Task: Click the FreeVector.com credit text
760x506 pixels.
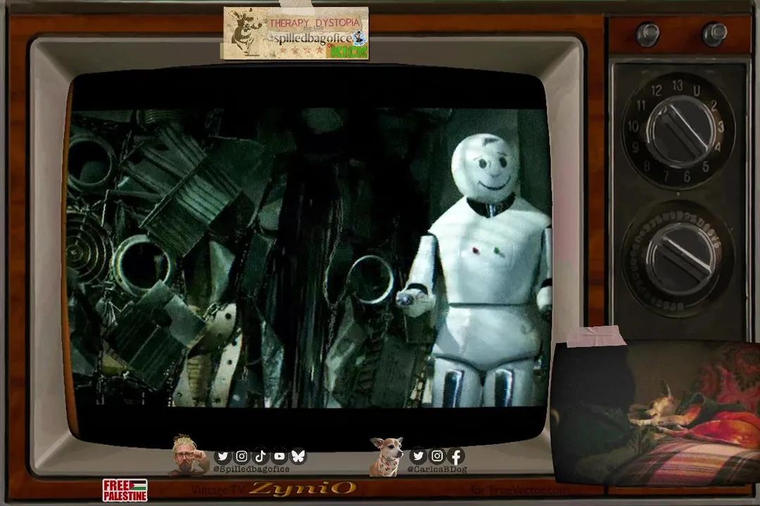Action: pyautogui.click(x=519, y=490)
